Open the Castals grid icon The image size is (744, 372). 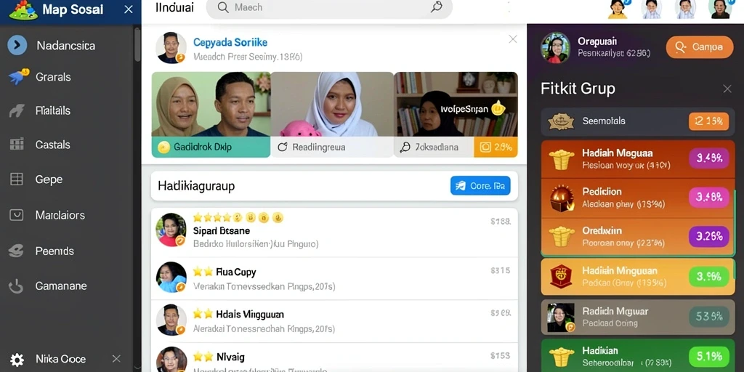coord(17,145)
